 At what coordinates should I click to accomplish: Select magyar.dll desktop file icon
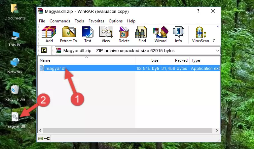point(15,120)
